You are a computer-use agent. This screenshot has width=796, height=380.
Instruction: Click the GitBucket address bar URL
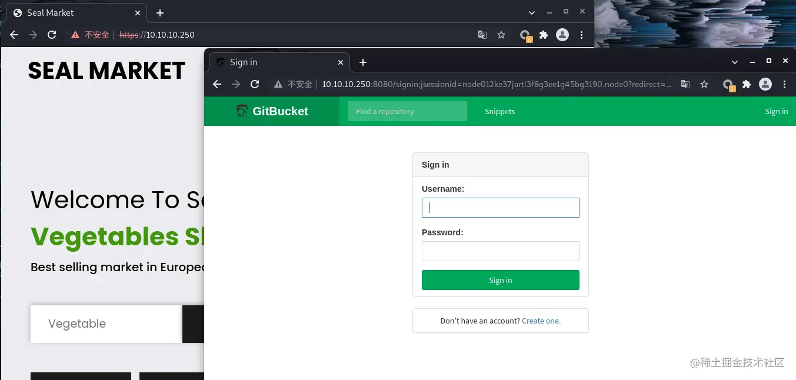tap(497, 84)
